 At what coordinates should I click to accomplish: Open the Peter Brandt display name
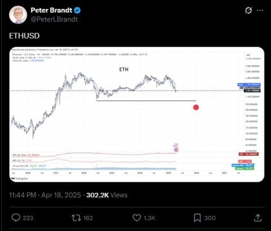point(51,10)
